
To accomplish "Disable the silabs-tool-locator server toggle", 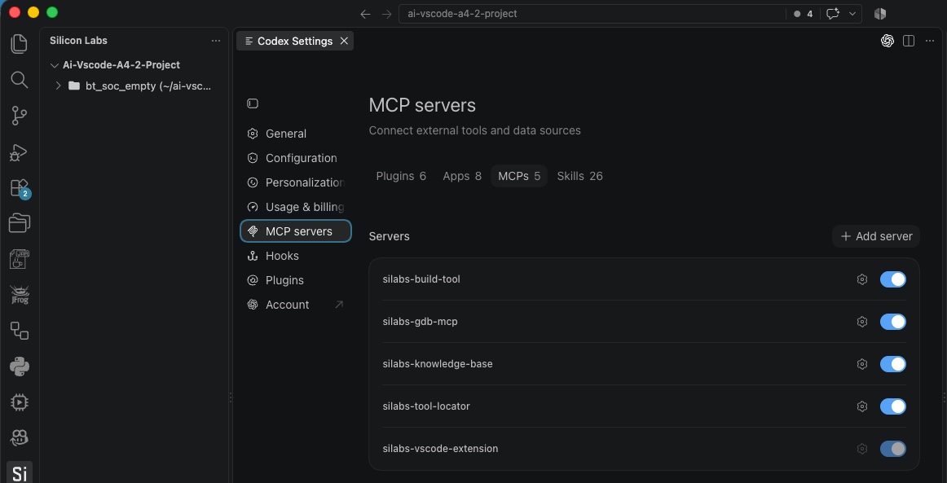I will click(x=892, y=406).
